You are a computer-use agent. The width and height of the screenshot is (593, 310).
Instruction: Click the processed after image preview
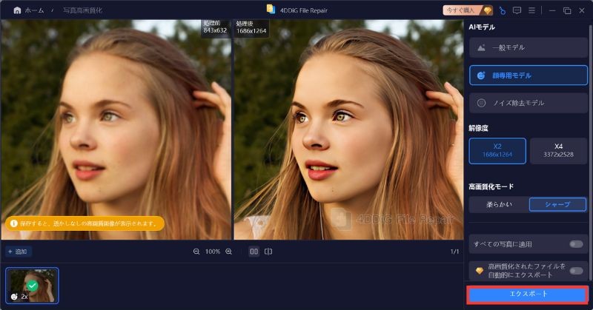348,129
